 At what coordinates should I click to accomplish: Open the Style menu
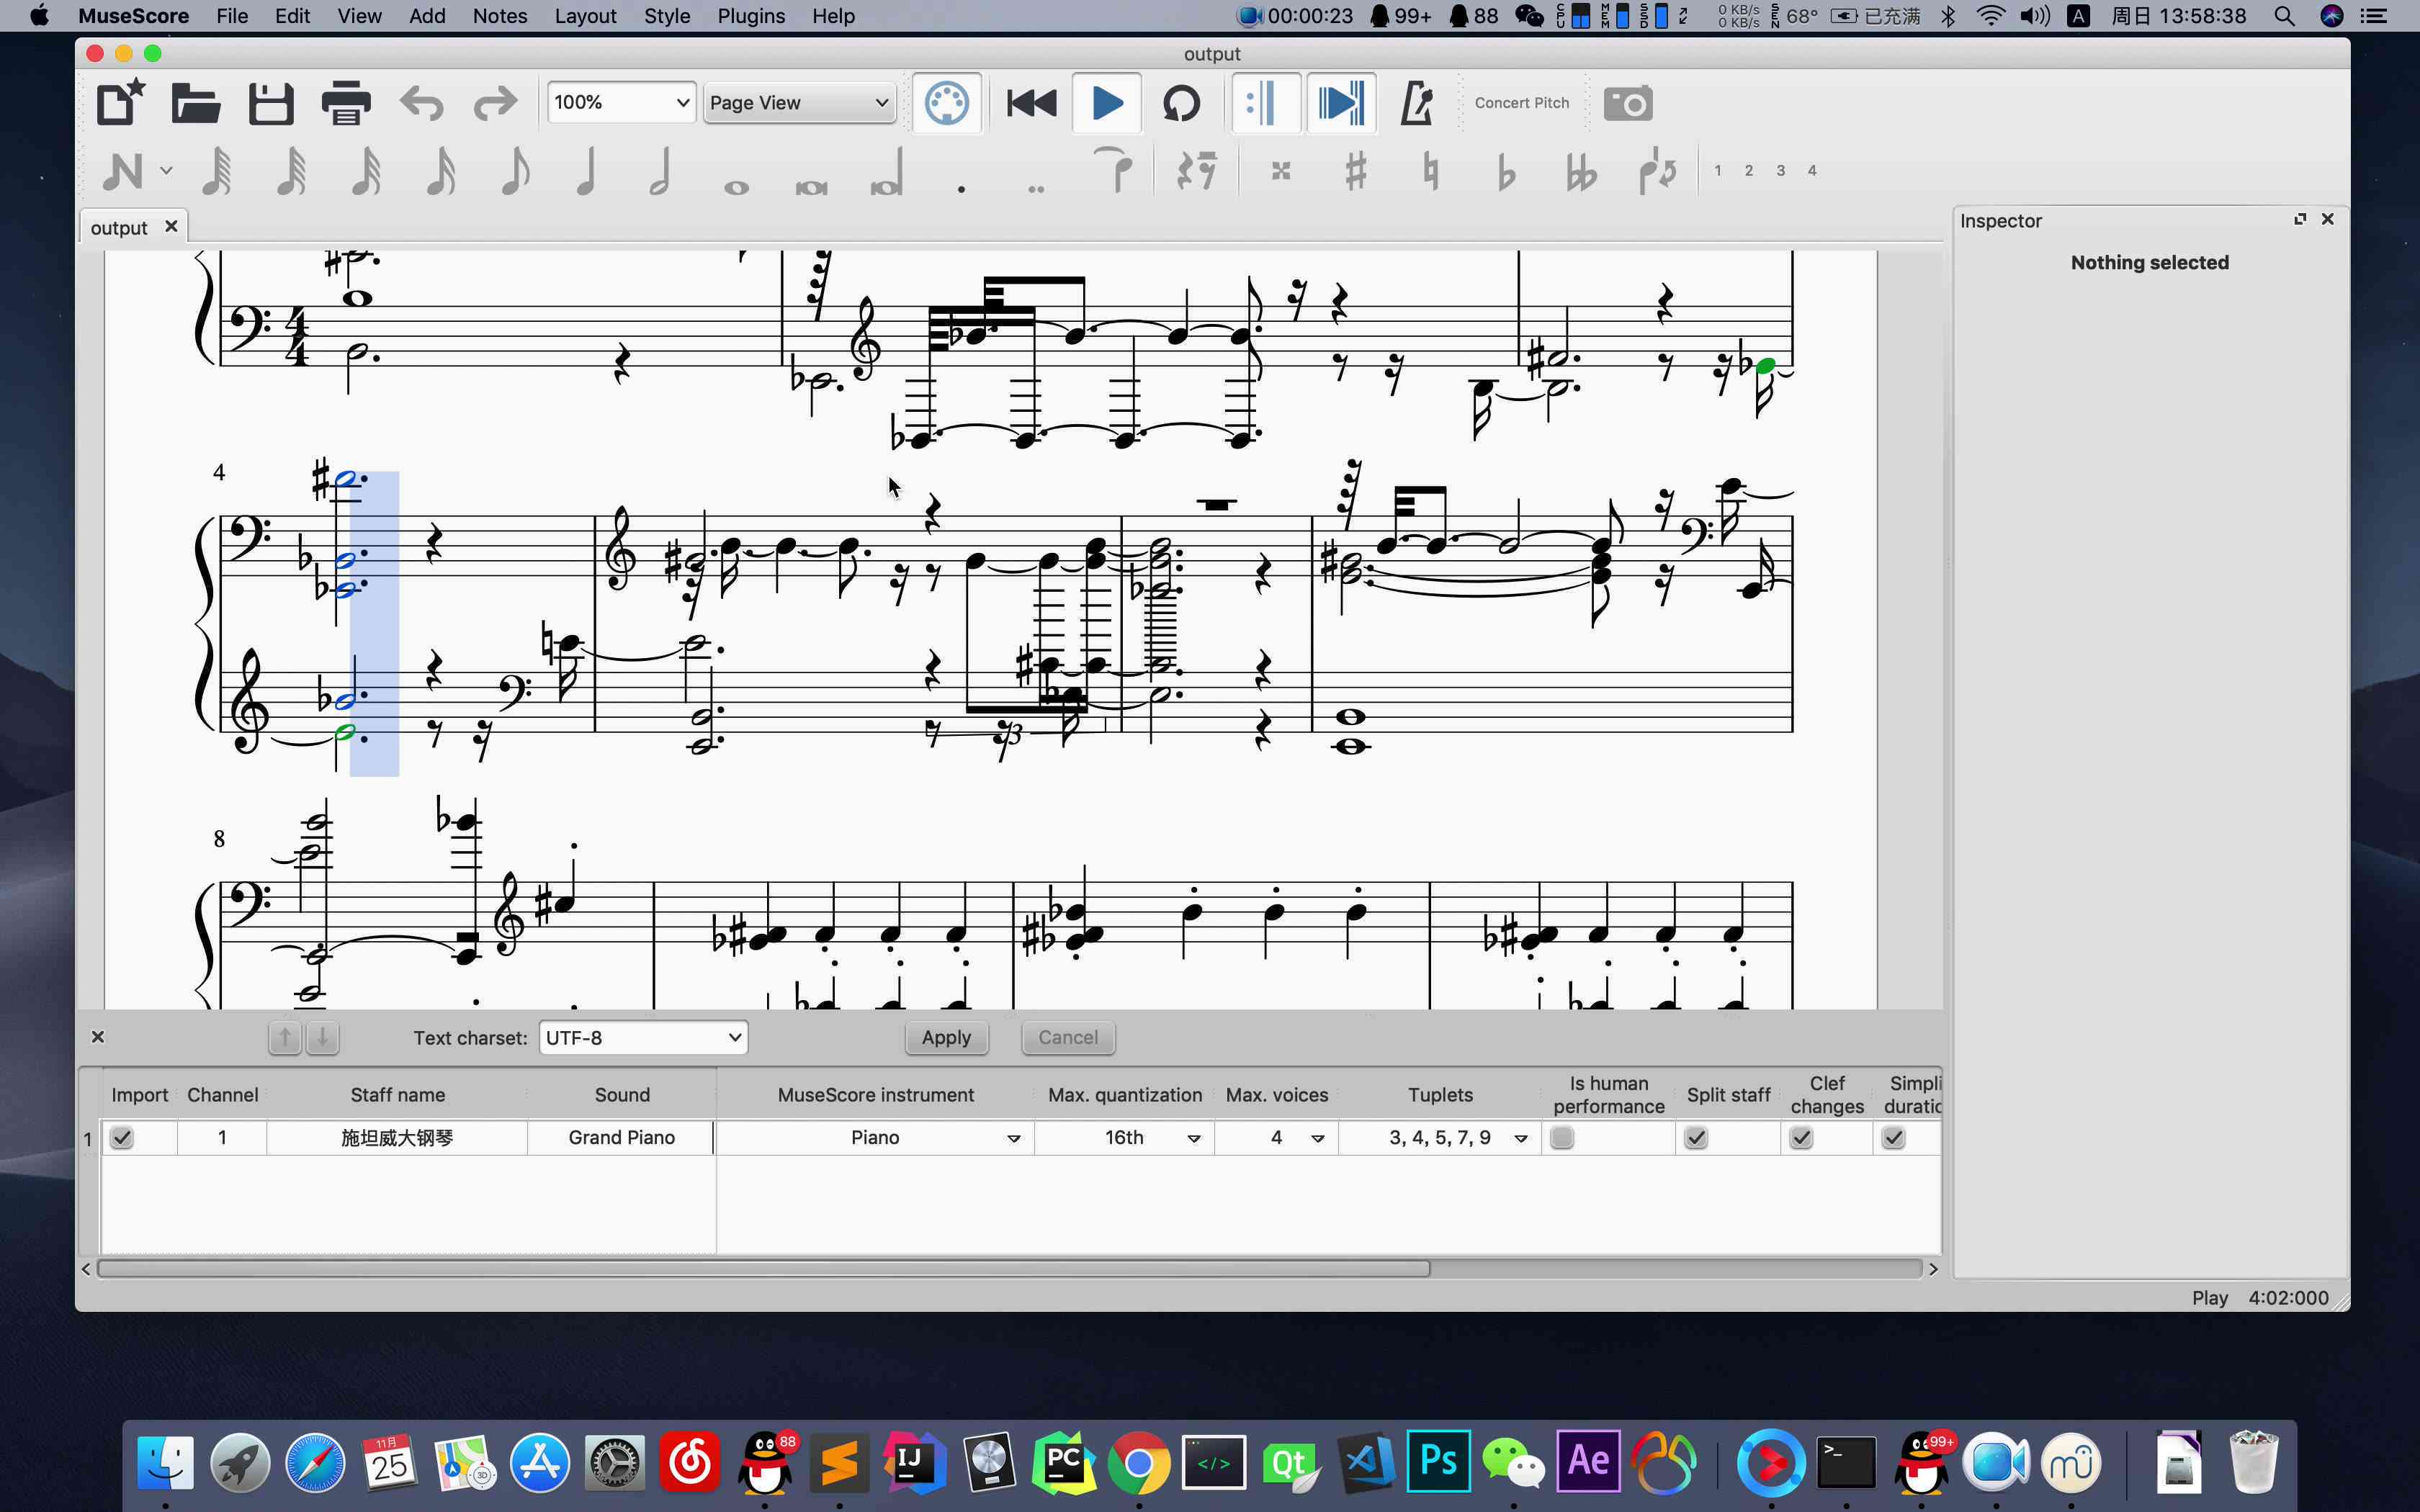(x=667, y=16)
